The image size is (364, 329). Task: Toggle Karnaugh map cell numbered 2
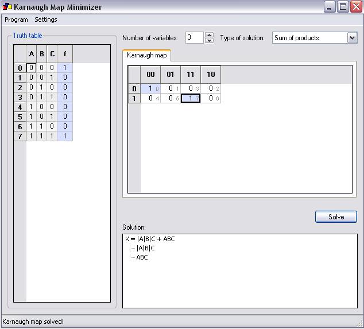(x=211, y=88)
